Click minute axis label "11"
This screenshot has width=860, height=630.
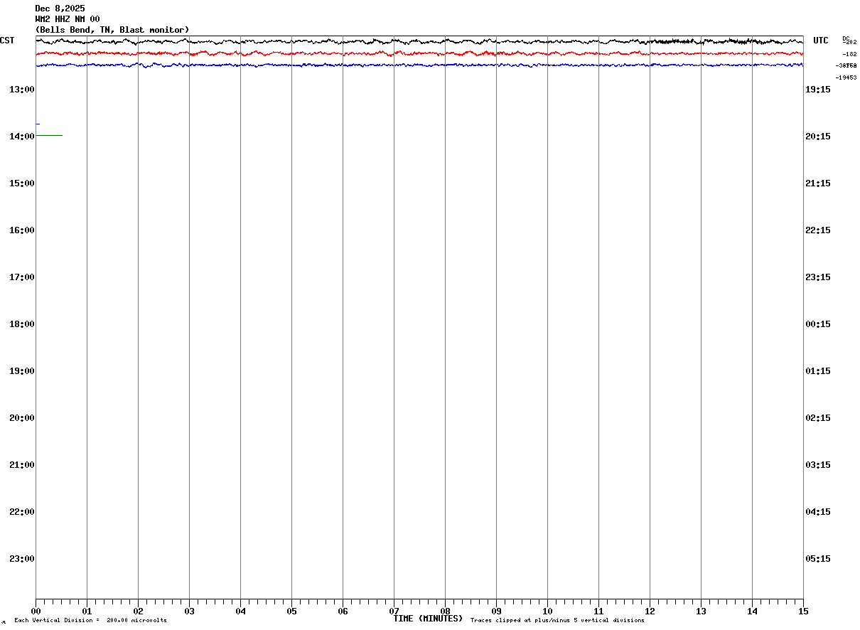pyautogui.click(x=598, y=611)
